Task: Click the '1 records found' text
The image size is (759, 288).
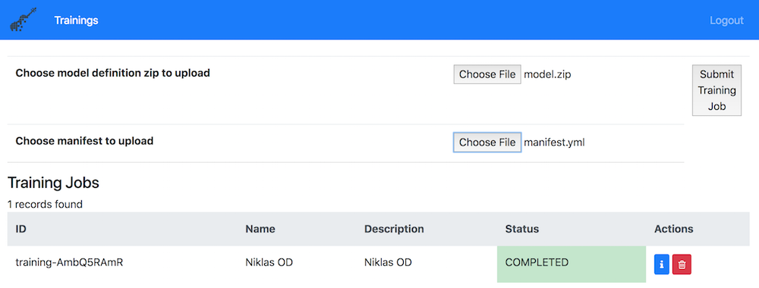Action: [x=45, y=204]
